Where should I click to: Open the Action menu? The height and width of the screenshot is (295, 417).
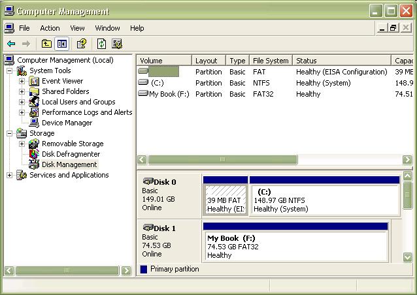point(50,28)
